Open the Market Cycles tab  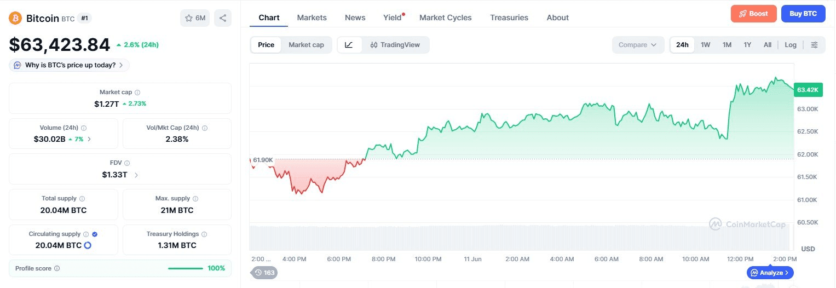446,18
